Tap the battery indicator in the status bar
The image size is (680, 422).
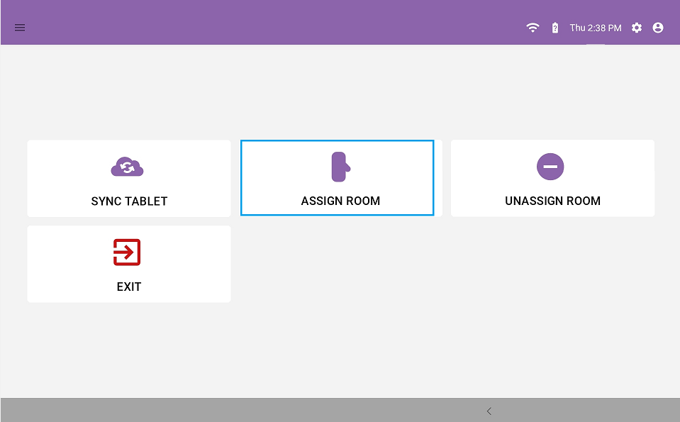(x=554, y=28)
